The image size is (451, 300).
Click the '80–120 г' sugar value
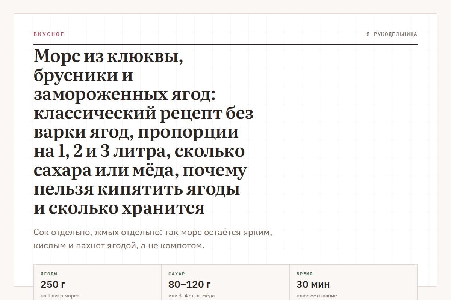pyautogui.click(x=189, y=284)
